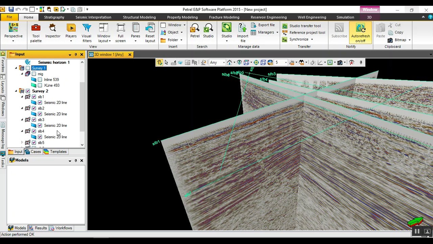Screen dimensions: 433x244
Task: Click the Bitmap camera icon in Clipboard
Action: coord(390,40)
